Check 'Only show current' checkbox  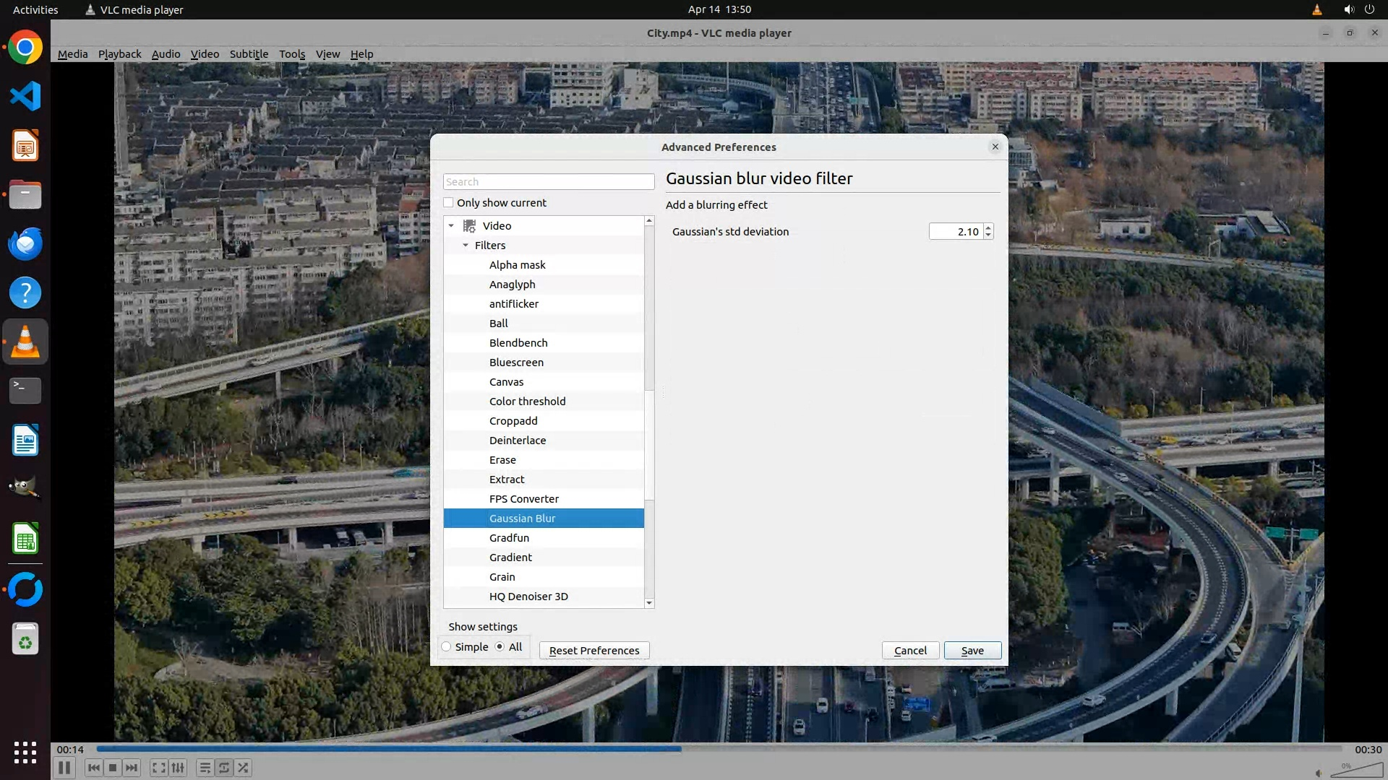(x=448, y=203)
